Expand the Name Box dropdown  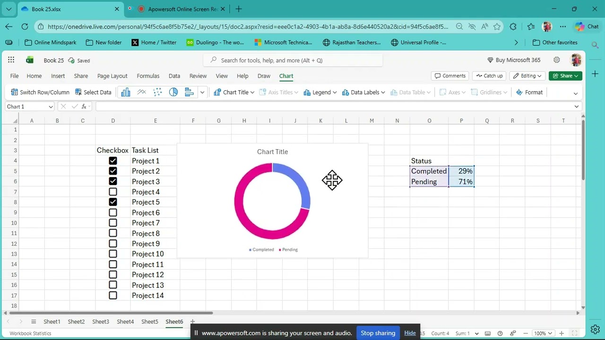(51, 107)
